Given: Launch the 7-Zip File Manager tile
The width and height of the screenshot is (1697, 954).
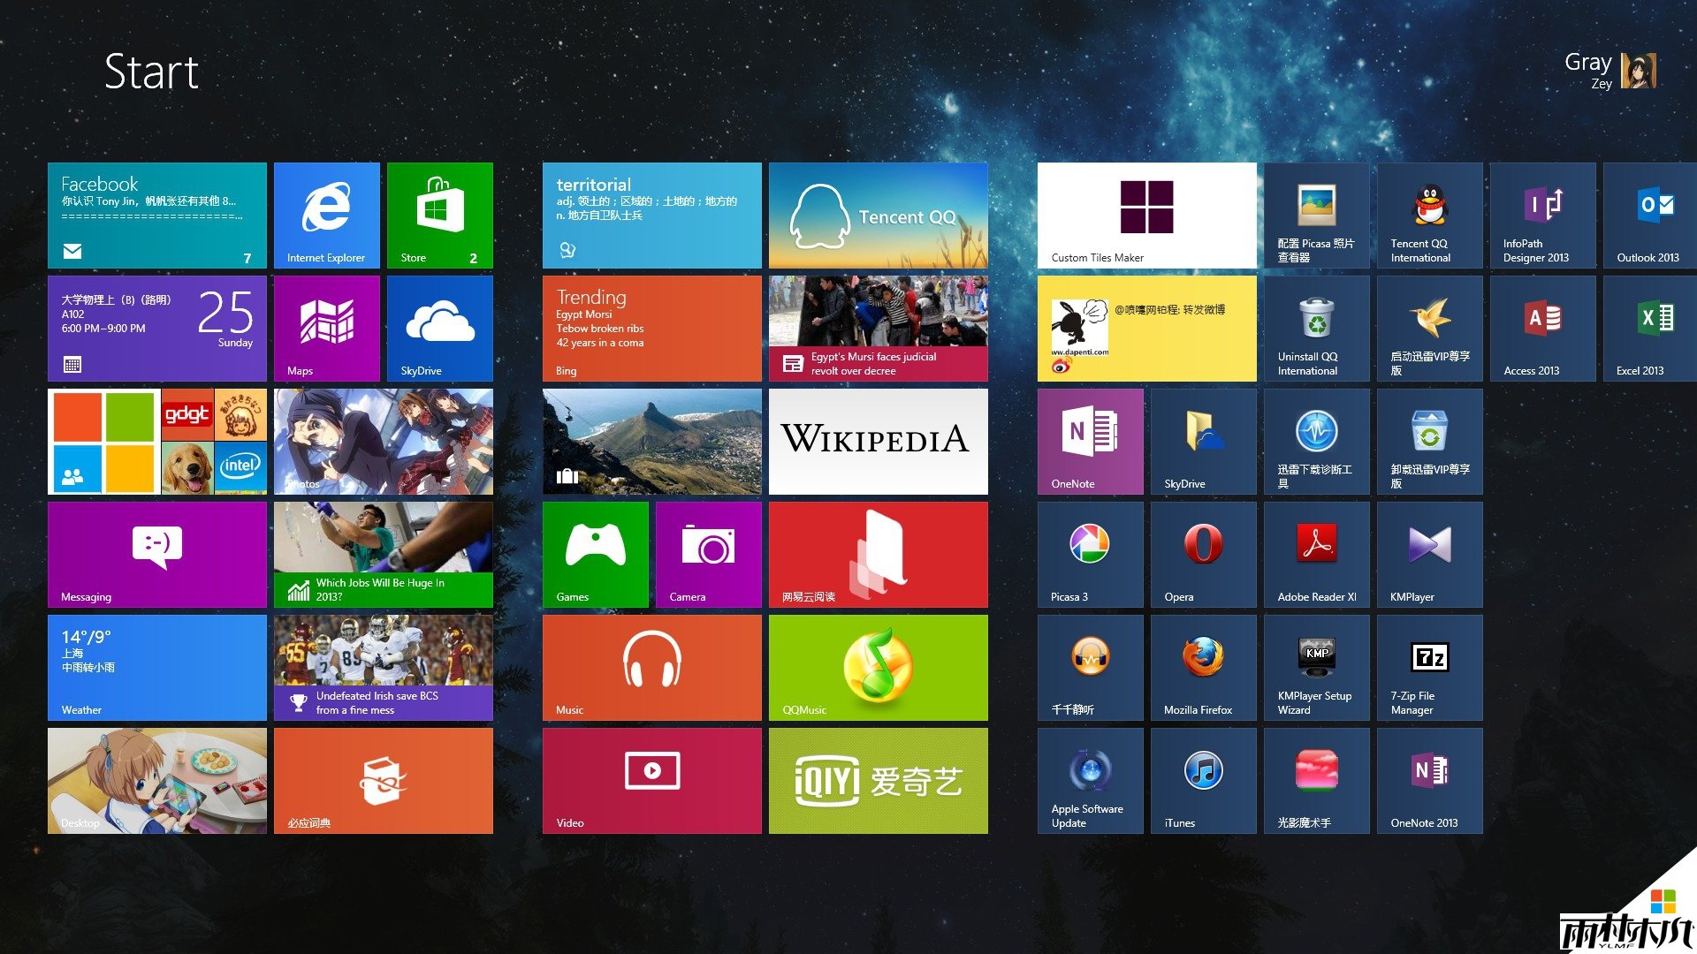Looking at the screenshot, I should [x=1429, y=667].
